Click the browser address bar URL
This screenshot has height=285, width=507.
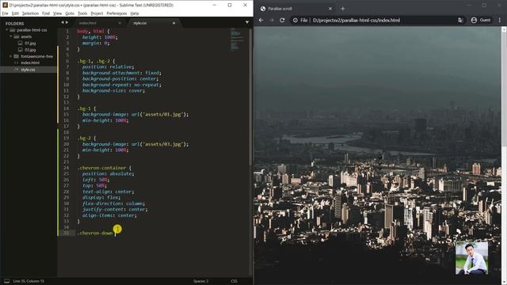[356, 20]
